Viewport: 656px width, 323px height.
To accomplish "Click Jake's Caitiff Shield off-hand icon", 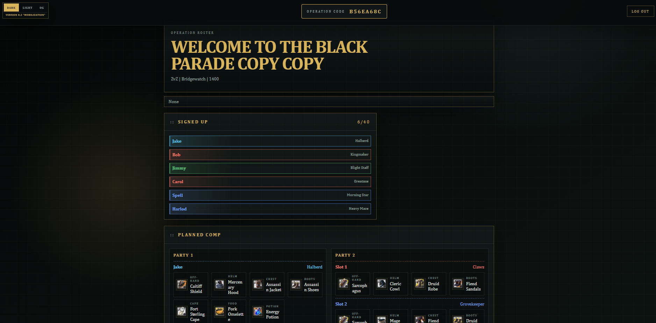I will coord(182,285).
